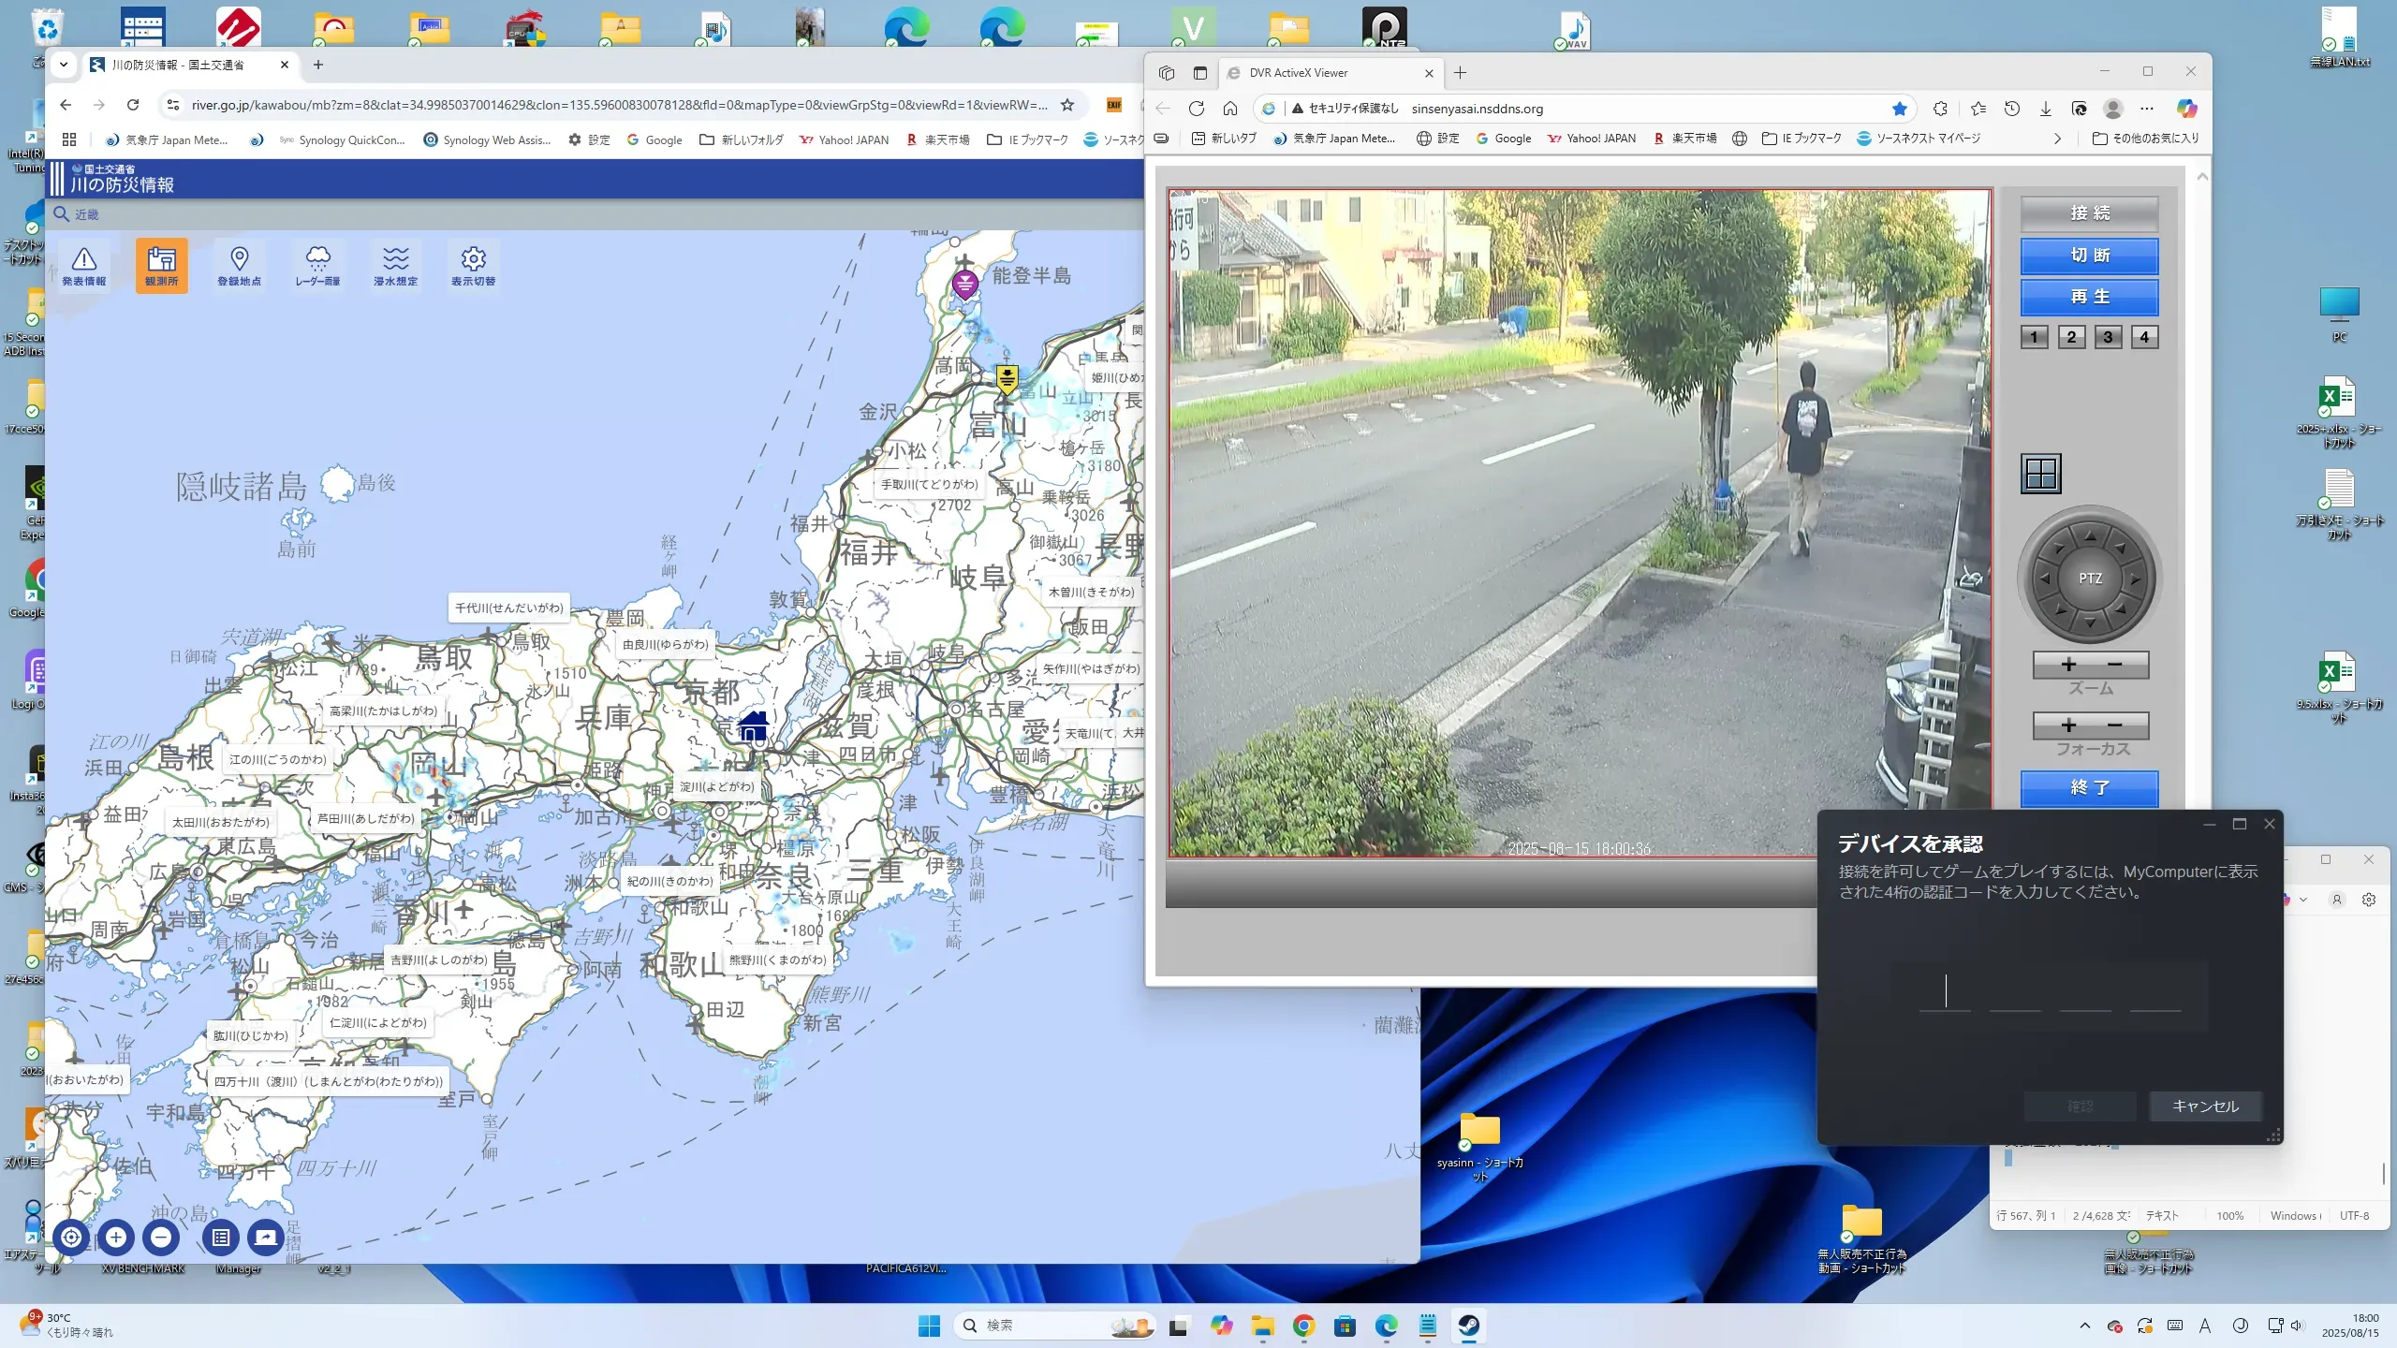Image resolution: width=2397 pixels, height=1348 pixels.
Task: Zoom in the river map
Action: [116, 1238]
